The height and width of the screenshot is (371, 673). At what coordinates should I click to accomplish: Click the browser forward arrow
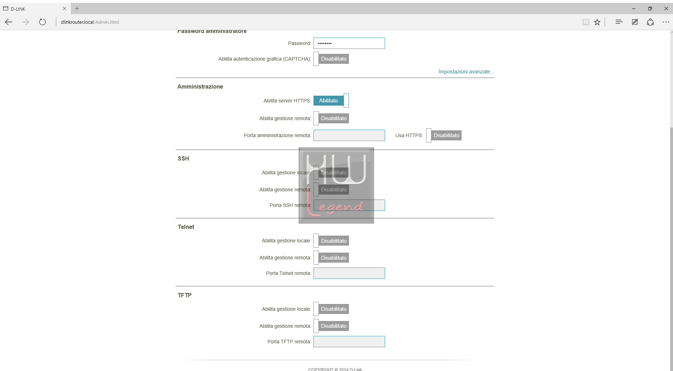[26, 22]
